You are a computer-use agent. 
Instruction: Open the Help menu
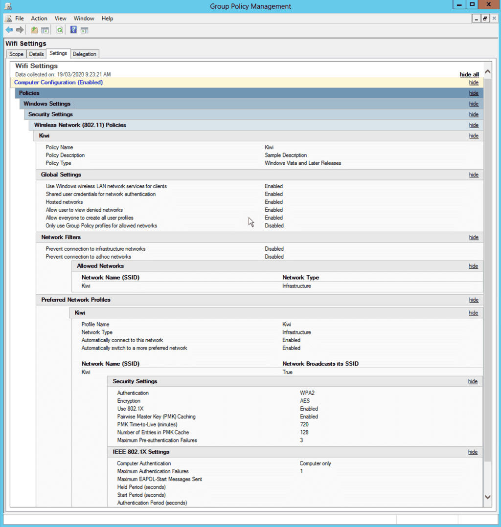tap(107, 19)
